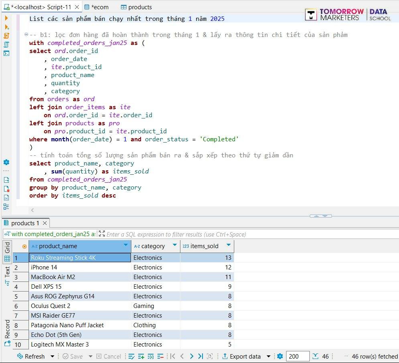Image resolution: width=399 pixels, height=363 pixels.
Task: Select the Oculus Quest 2 cell
Action: pos(80,306)
